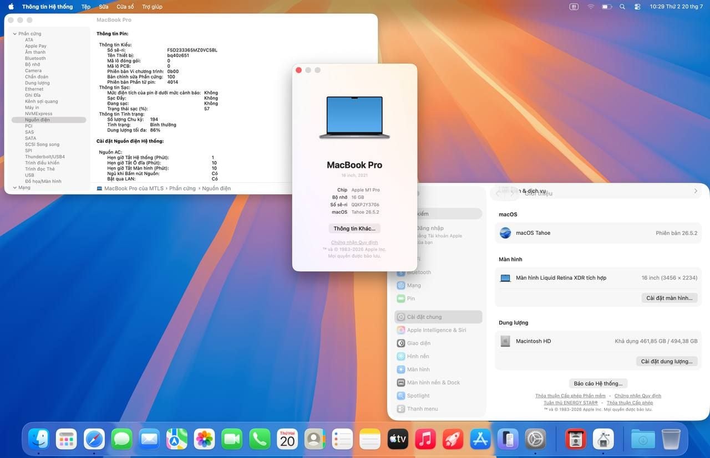
Task: Open the green Phone app in the Dock
Action: pyautogui.click(x=260, y=439)
